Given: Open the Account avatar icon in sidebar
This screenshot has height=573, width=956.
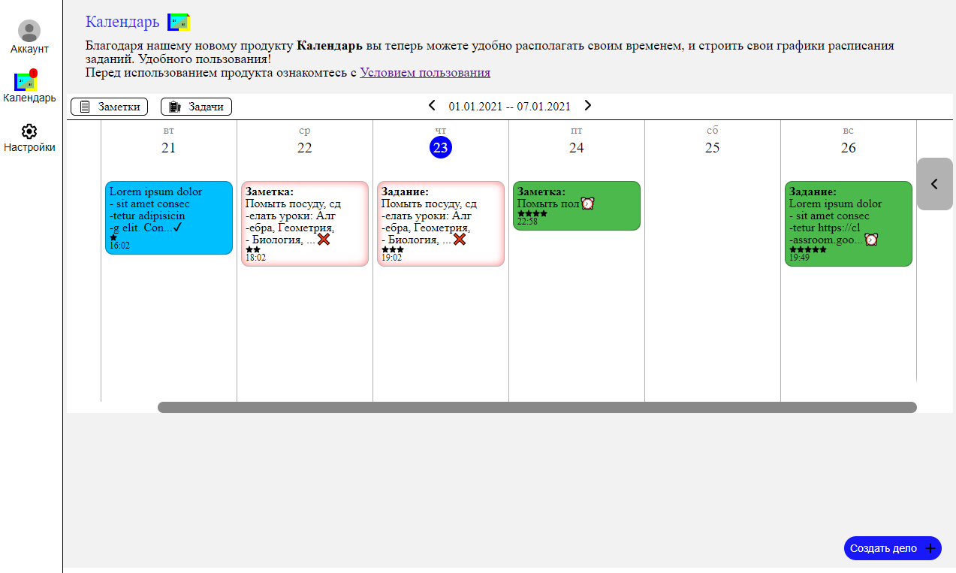Looking at the screenshot, I should [29, 31].
